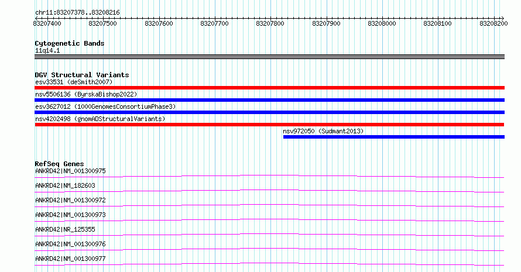Click ruler position 83208200

(493, 23)
